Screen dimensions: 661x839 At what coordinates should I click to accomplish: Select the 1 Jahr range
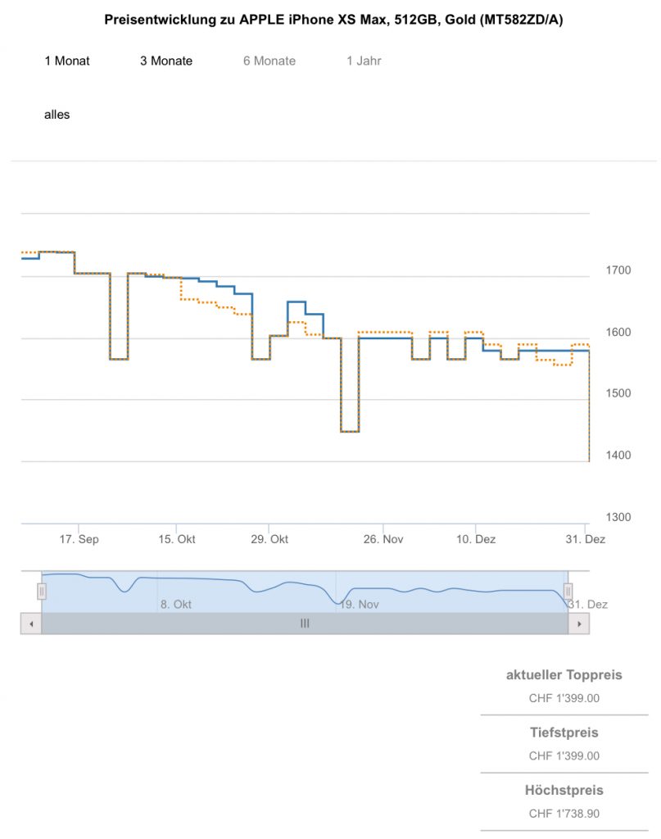[x=364, y=61]
